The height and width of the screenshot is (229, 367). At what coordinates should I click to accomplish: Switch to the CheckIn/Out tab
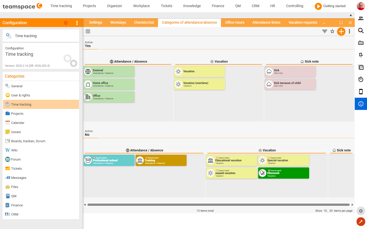(144, 22)
